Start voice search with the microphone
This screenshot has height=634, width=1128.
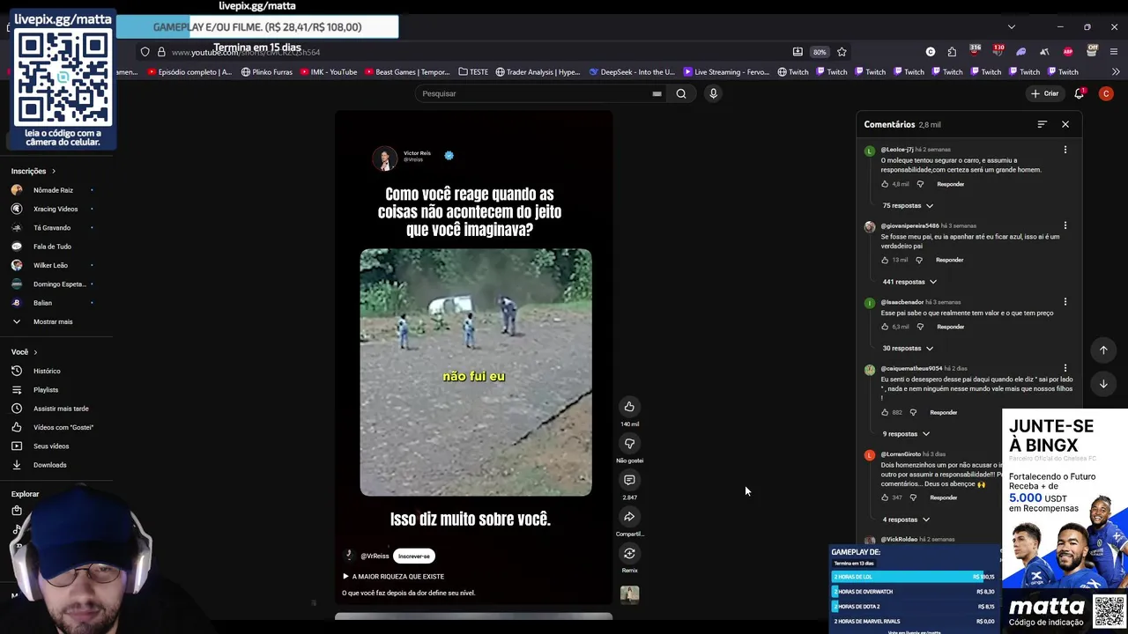714,93
